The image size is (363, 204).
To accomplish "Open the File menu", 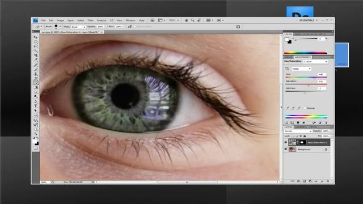I will click(x=43, y=20).
